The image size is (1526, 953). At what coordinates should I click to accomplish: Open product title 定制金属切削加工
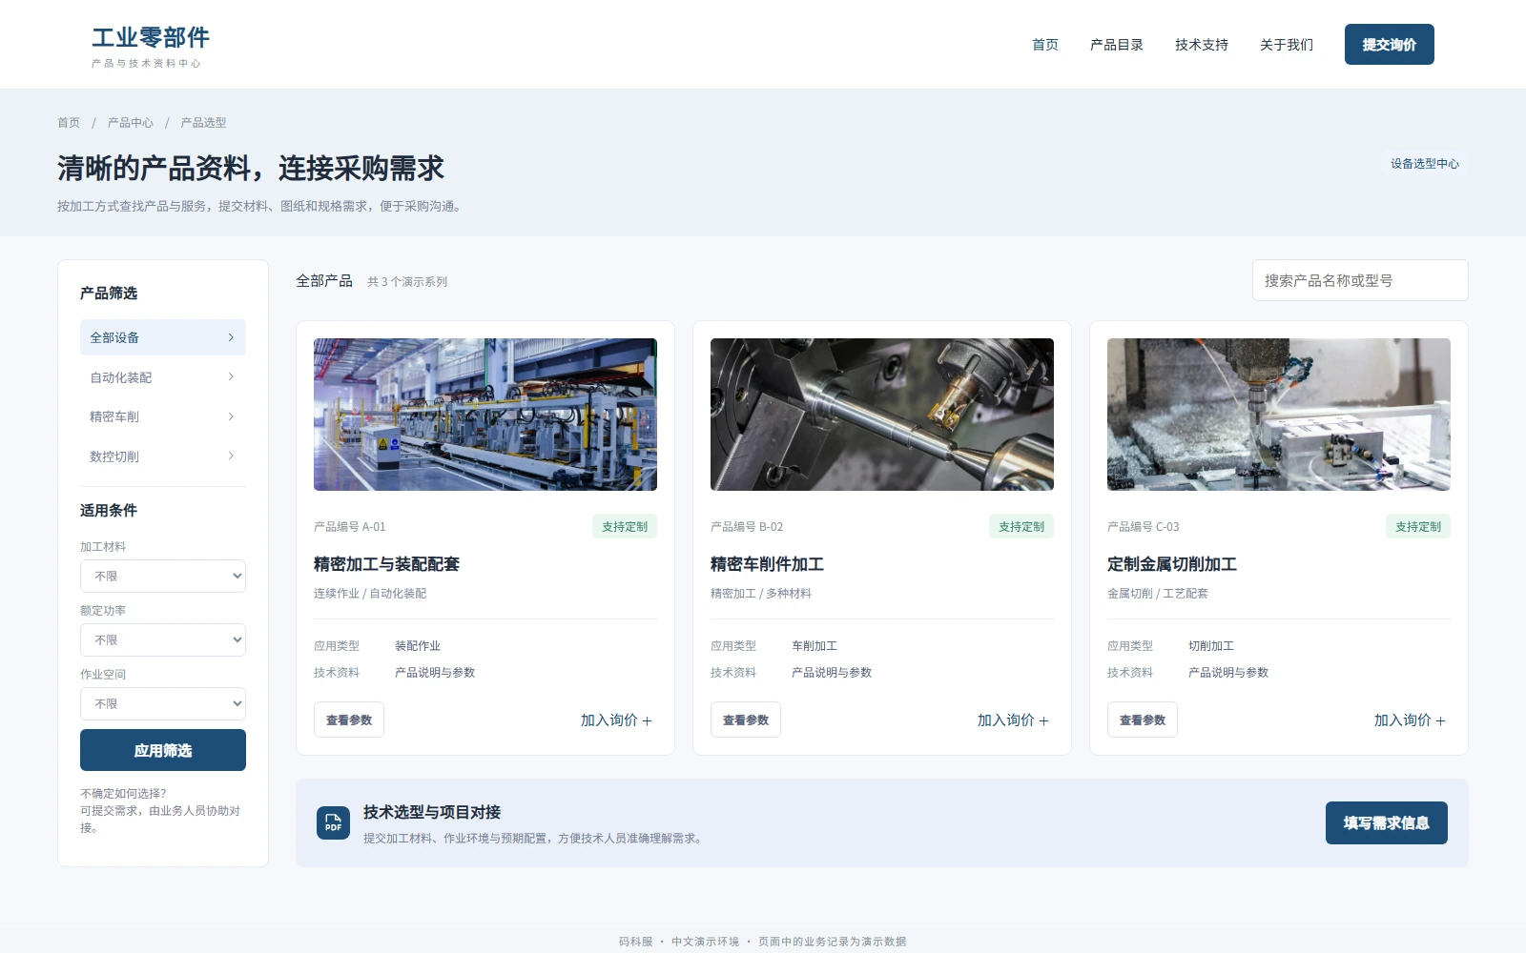[1172, 564]
